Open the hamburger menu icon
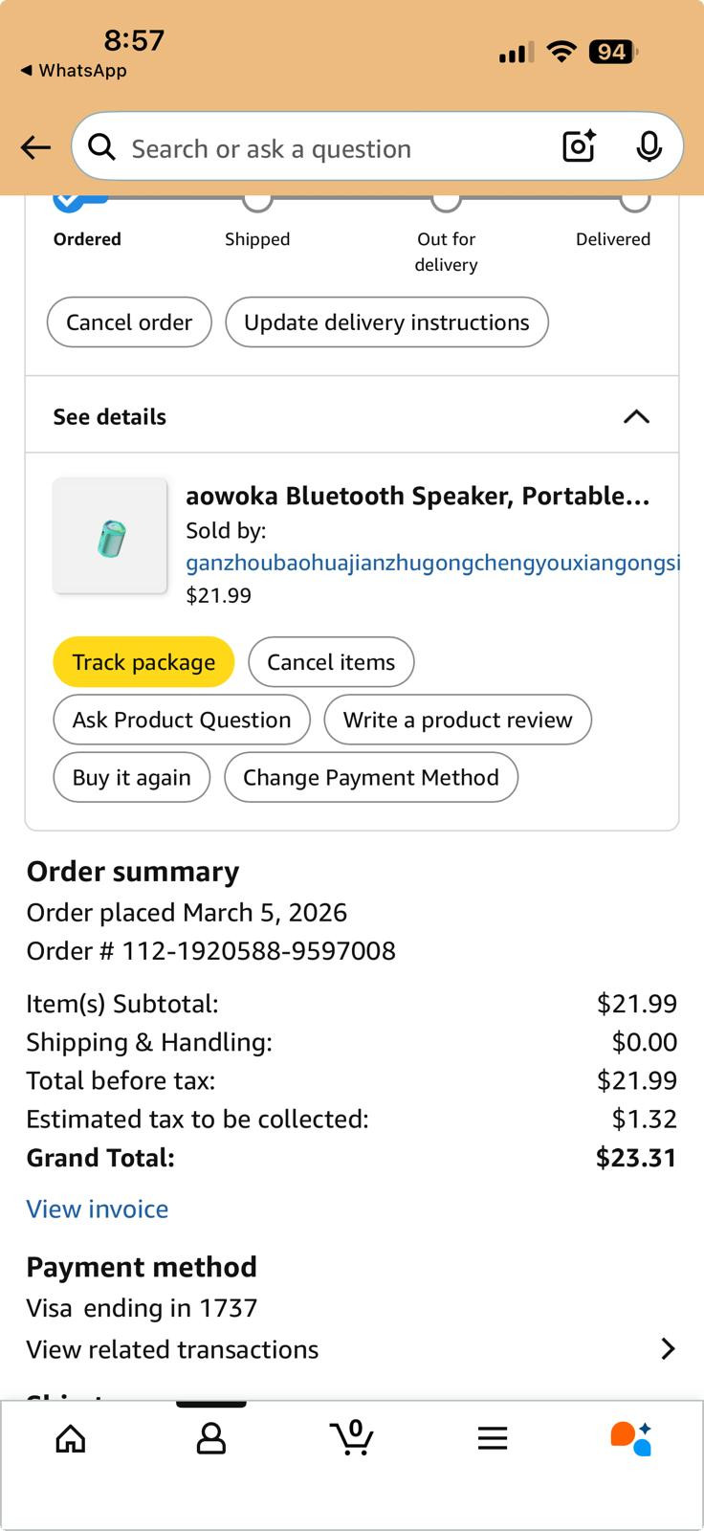704x1531 pixels. [493, 1438]
